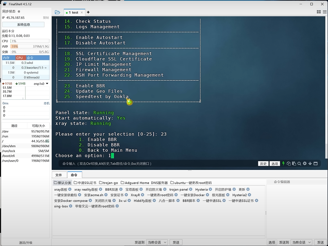Click the copy icon on the command bar
328x246 pixels.
289,164
